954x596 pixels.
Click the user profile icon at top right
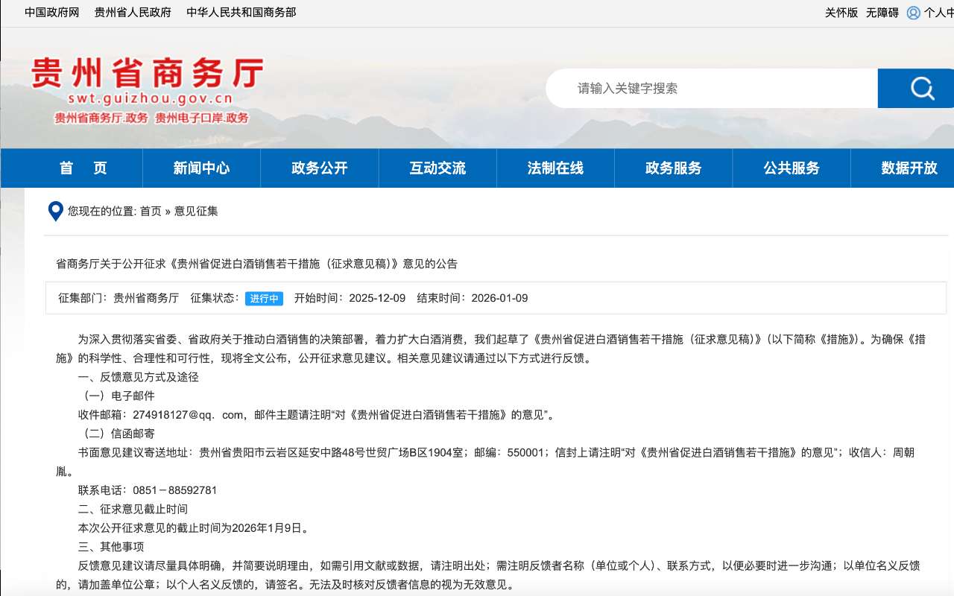coord(913,13)
